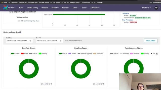Open the Datasets page
Screen dimensions: 161x90
coord(45,8)
